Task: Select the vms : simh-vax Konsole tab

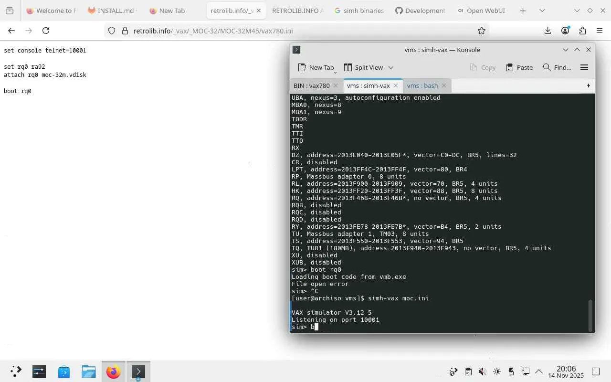Action: click(369, 85)
